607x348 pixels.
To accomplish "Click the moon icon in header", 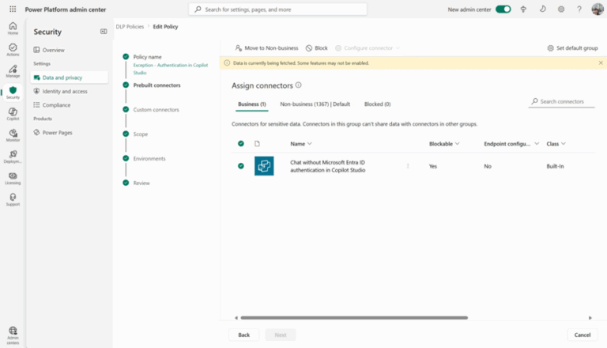I will (542, 9).
